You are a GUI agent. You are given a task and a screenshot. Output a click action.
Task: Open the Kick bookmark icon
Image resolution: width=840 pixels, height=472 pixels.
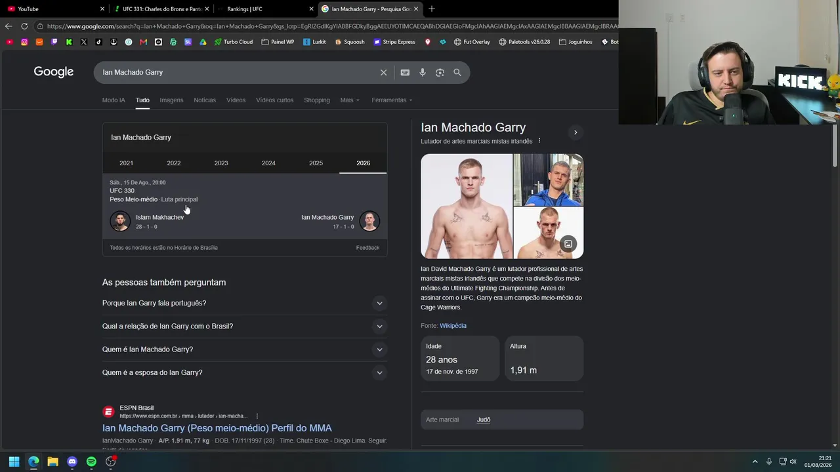point(69,42)
